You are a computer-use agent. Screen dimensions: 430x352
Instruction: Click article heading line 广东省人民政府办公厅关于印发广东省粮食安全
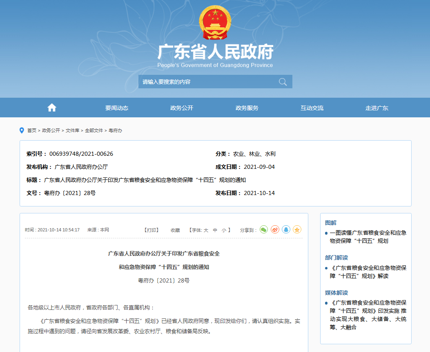164,254
